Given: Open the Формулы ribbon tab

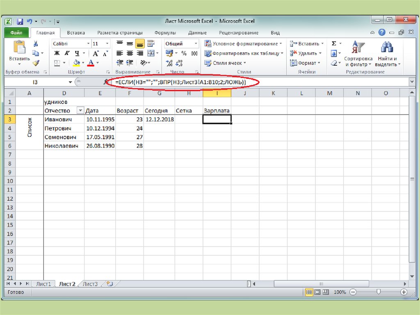Looking at the screenshot, I should click(x=165, y=33).
